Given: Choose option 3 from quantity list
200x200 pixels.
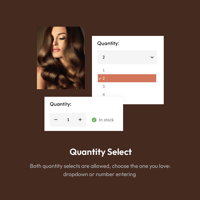Looking at the screenshot, I should click(x=127, y=86).
